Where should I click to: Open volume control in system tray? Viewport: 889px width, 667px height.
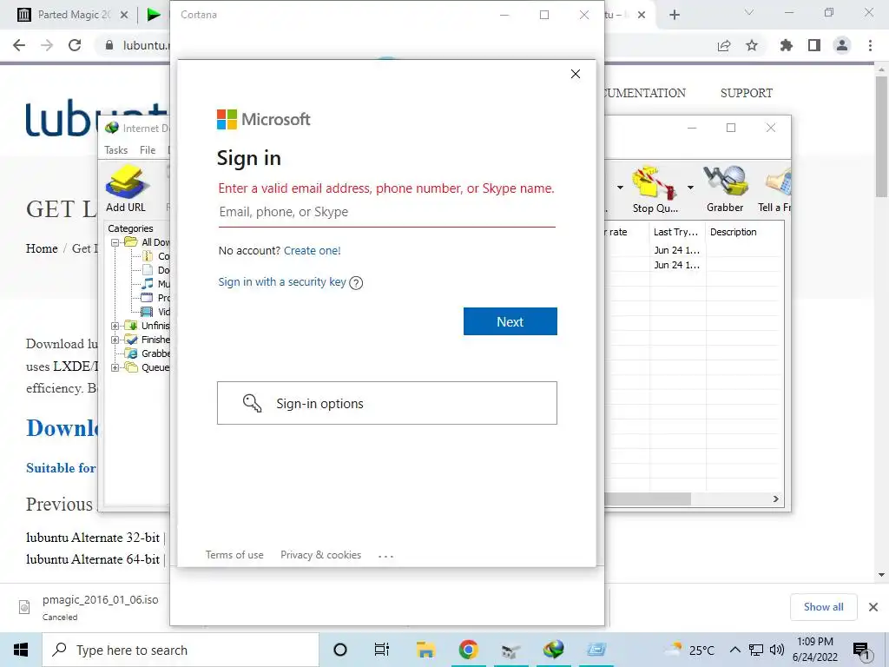(777, 650)
